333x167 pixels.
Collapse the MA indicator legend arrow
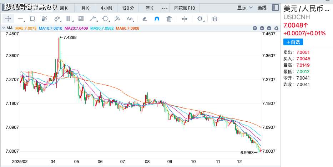4,28
